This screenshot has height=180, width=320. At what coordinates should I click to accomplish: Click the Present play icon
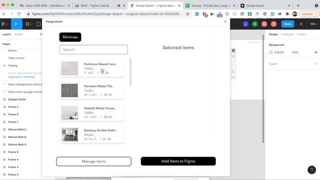(301, 24)
